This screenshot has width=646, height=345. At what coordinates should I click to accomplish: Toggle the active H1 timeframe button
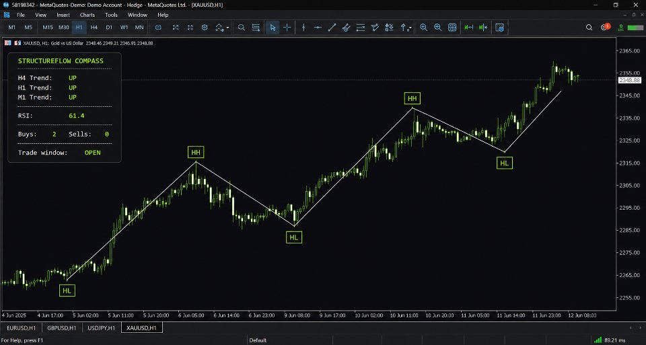(79, 28)
